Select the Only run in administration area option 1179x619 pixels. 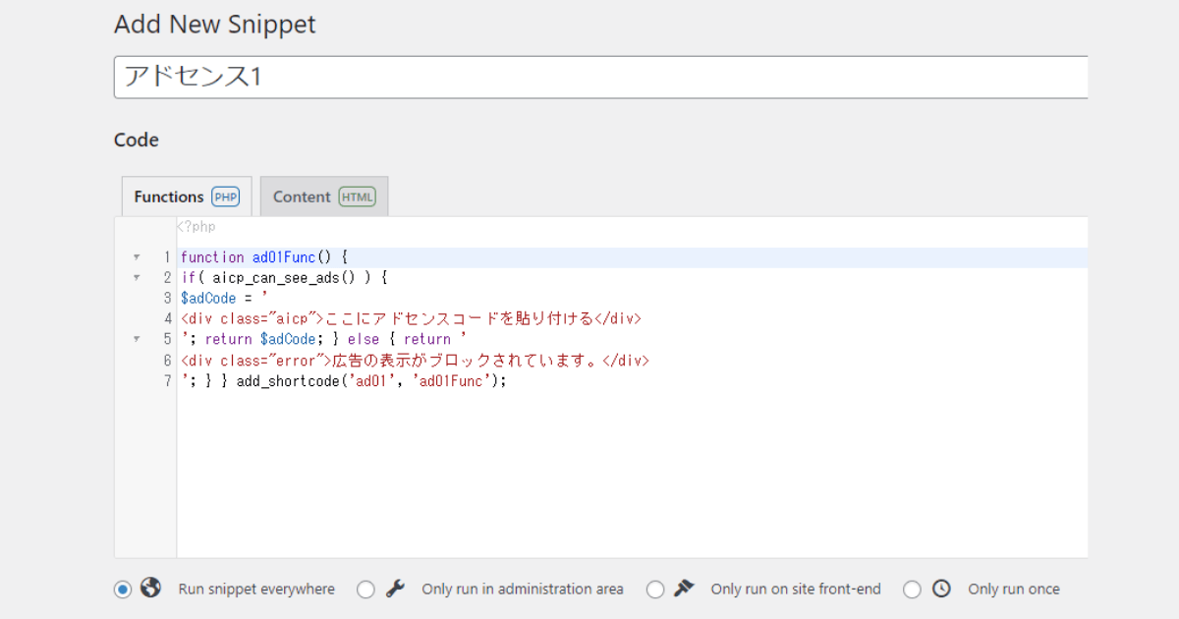(x=365, y=588)
